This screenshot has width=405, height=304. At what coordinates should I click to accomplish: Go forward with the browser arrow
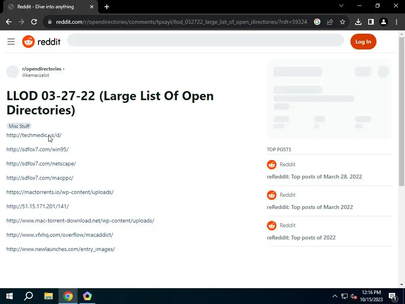21,22
